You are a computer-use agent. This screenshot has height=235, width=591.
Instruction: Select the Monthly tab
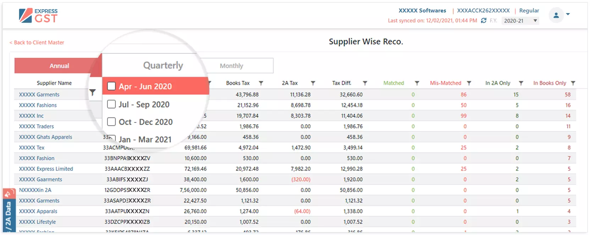[231, 66]
